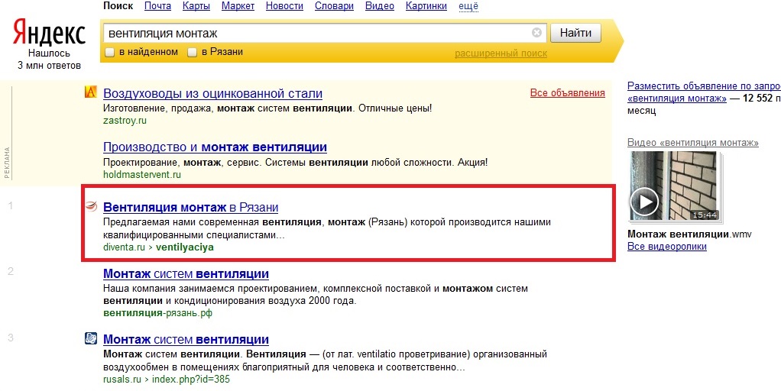The image size is (781, 391).
Task: Open 'Видео «вентиляция монтаж»' link
Action: tap(693, 142)
